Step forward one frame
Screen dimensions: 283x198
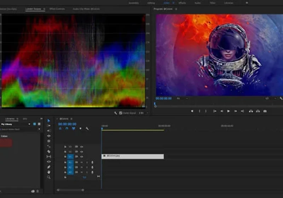[x=235, y=111]
